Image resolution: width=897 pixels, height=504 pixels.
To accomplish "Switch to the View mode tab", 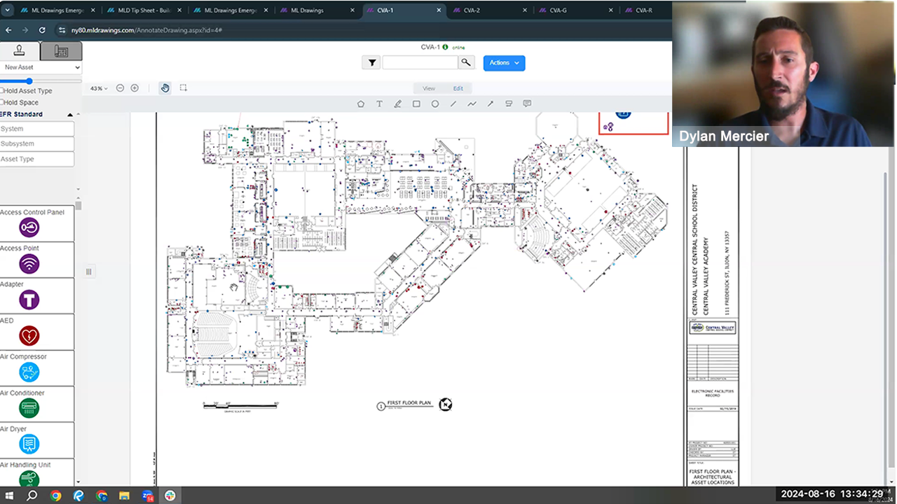I will coord(428,88).
